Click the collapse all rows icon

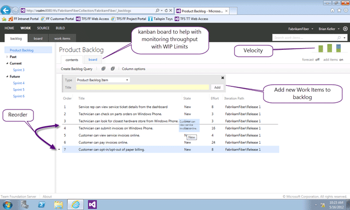pos(113,69)
